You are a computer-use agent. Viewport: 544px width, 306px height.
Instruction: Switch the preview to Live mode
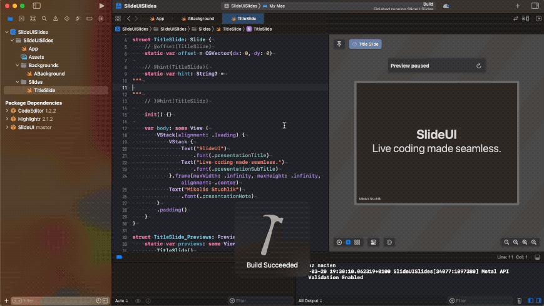pyautogui.click(x=339, y=243)
